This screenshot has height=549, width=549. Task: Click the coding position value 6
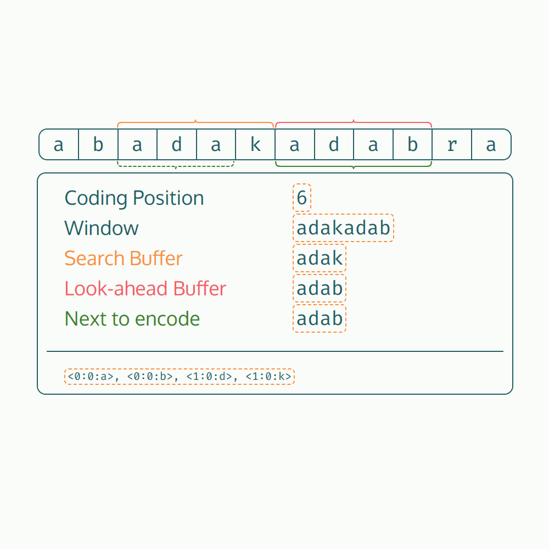pos(302,198)
